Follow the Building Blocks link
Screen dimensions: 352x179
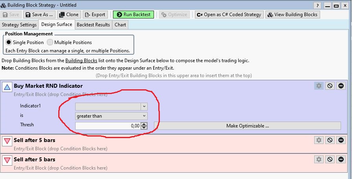pos(81,61)
